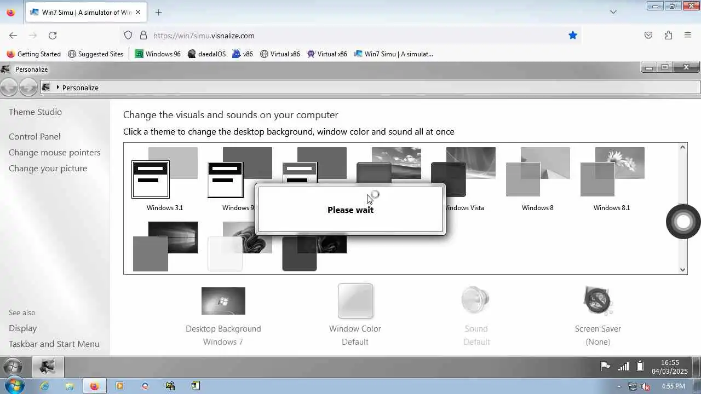The image size is (701, 394).
Task: Click the floating round button at right edge
Action: pyautogui.click(x=683, y=221)
